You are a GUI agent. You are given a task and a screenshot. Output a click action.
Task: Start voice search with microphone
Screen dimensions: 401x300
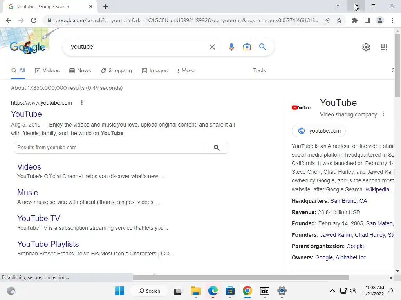pyautogui.click(x=231, y=47)
